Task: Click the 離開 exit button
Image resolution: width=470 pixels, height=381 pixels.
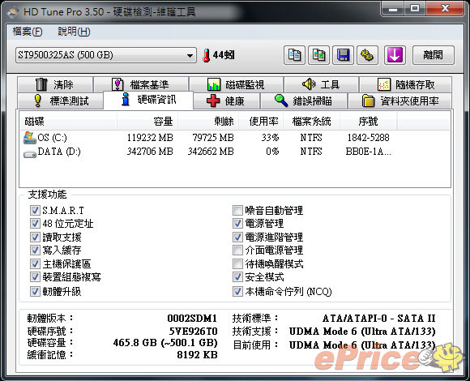Action: (x=434, y=55)
